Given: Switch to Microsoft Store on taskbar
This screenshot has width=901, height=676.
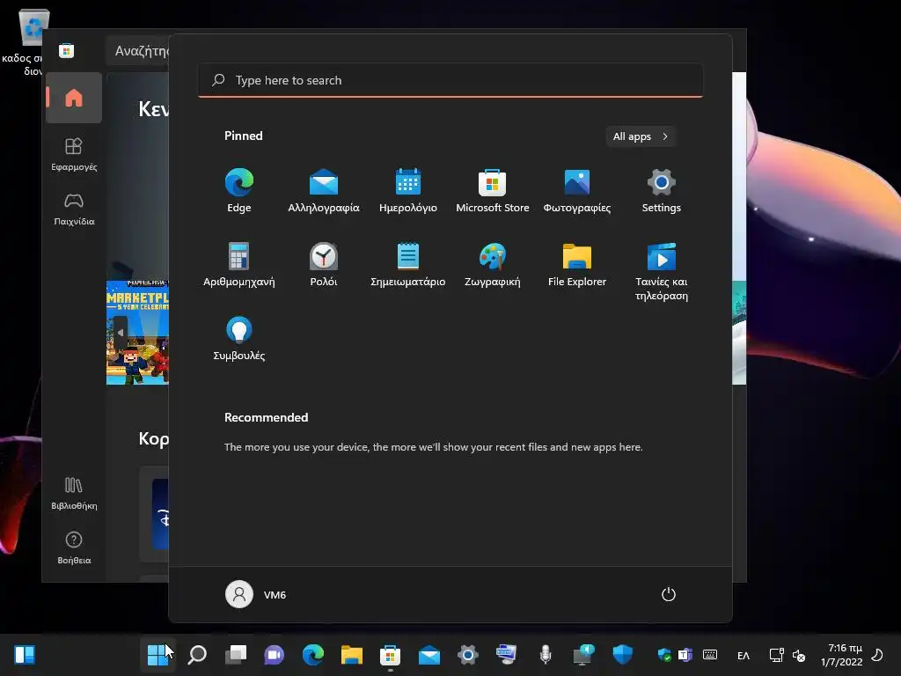Looking at the screenshot, I should (x=390, y=654).
